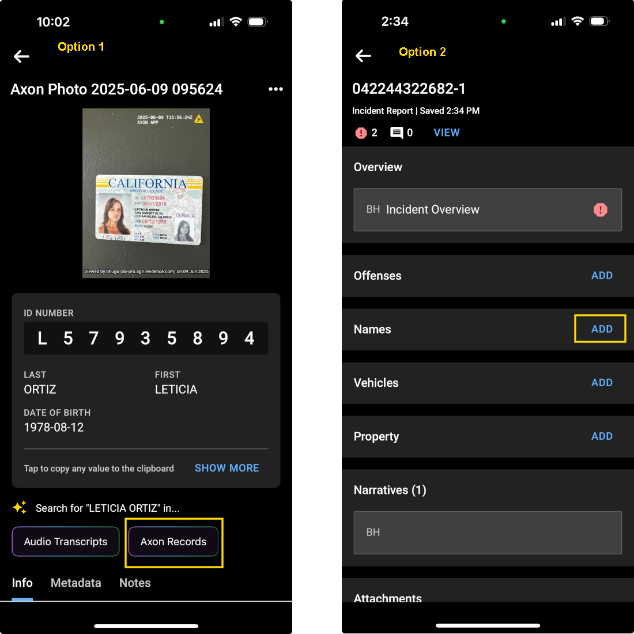Add an offense to the report
This screenshot has height=634, width=634.
point(602,276)
